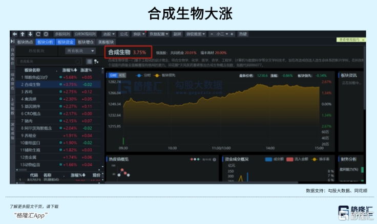Click the bottom horizontal scrollbar of main panel

[x=201, y=183]
